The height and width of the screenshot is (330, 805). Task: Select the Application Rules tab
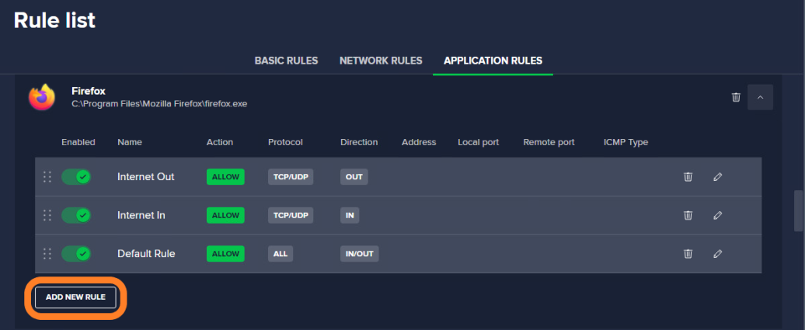coord(493,61)
